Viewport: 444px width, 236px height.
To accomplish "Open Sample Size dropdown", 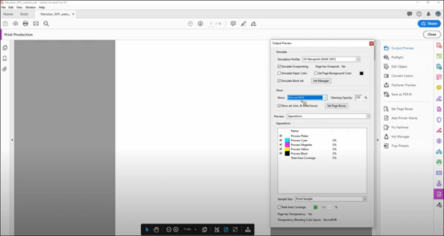I will point(330,199).
